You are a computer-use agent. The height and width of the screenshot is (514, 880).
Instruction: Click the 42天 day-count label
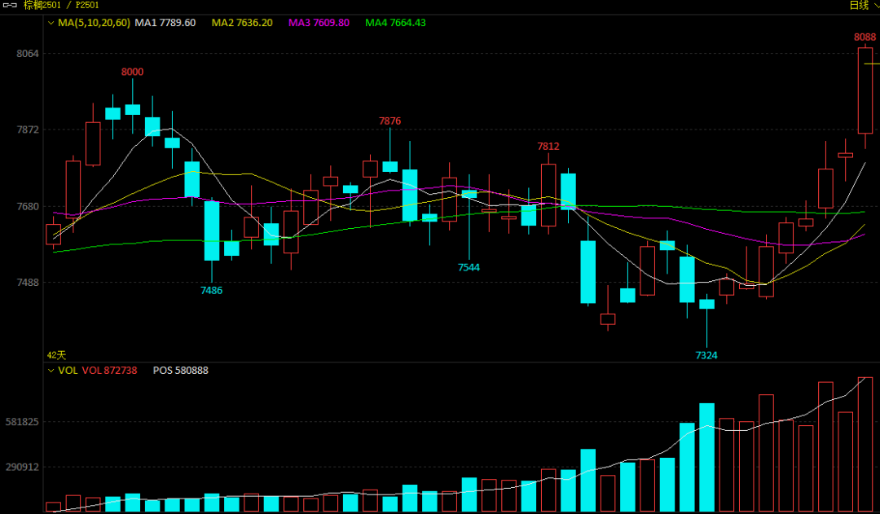point(56,355)
